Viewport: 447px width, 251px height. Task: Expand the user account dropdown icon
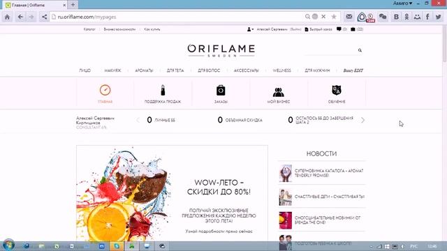click(250, 29)
